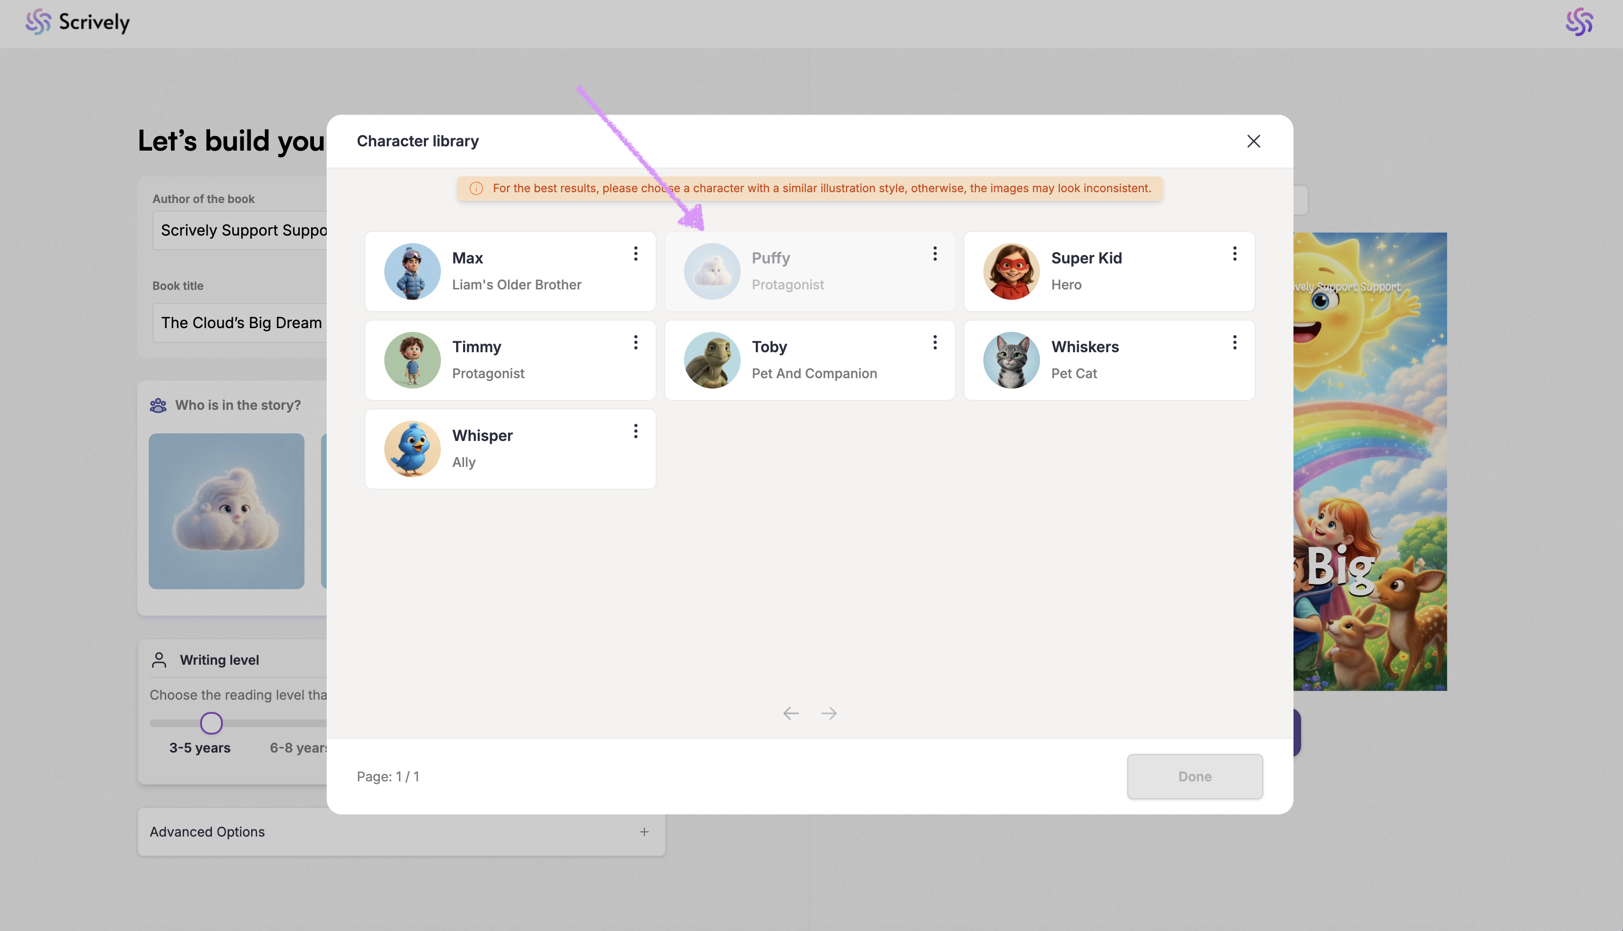
Task: Open Timmy's three-dot options menu
Action: tap(635, 343)
